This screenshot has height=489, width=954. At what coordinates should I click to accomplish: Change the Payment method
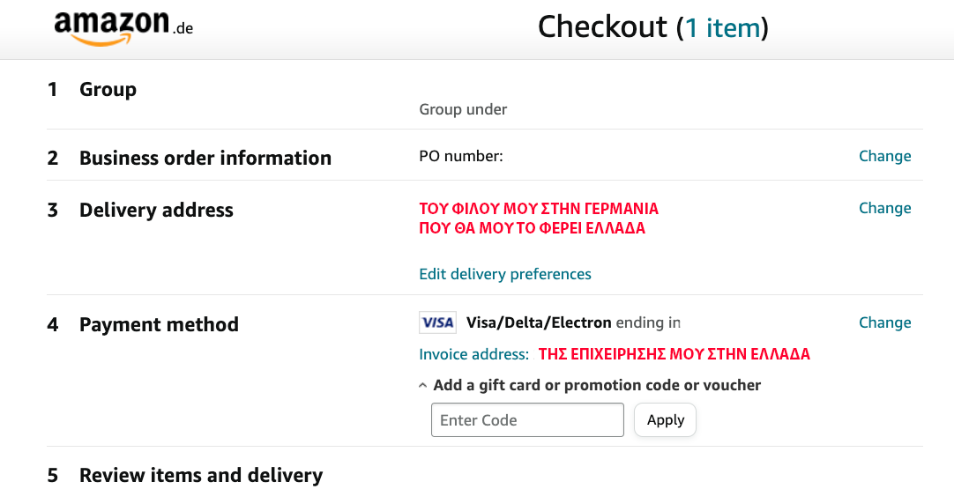click(884, 322)
